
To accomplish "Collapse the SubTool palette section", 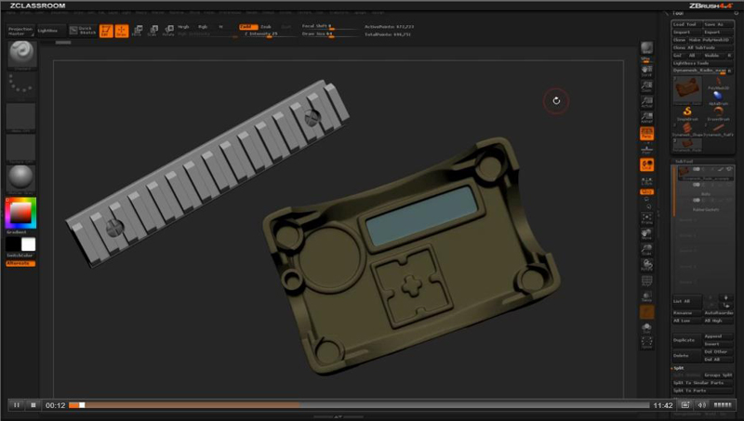I will click(x=684, y=161).
